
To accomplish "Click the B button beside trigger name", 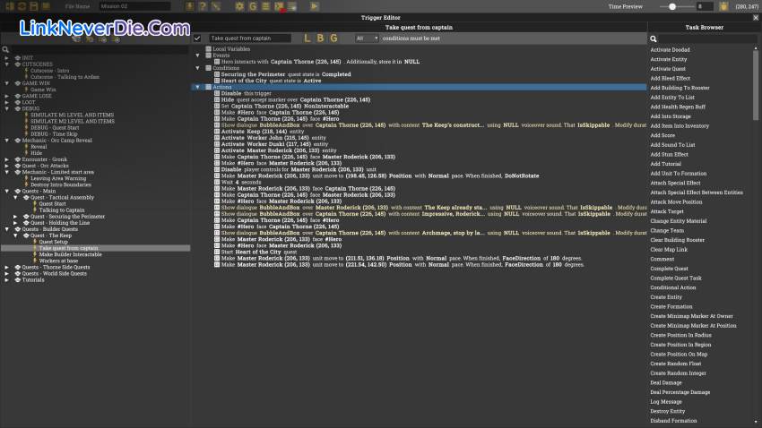I will click(321, 39).
